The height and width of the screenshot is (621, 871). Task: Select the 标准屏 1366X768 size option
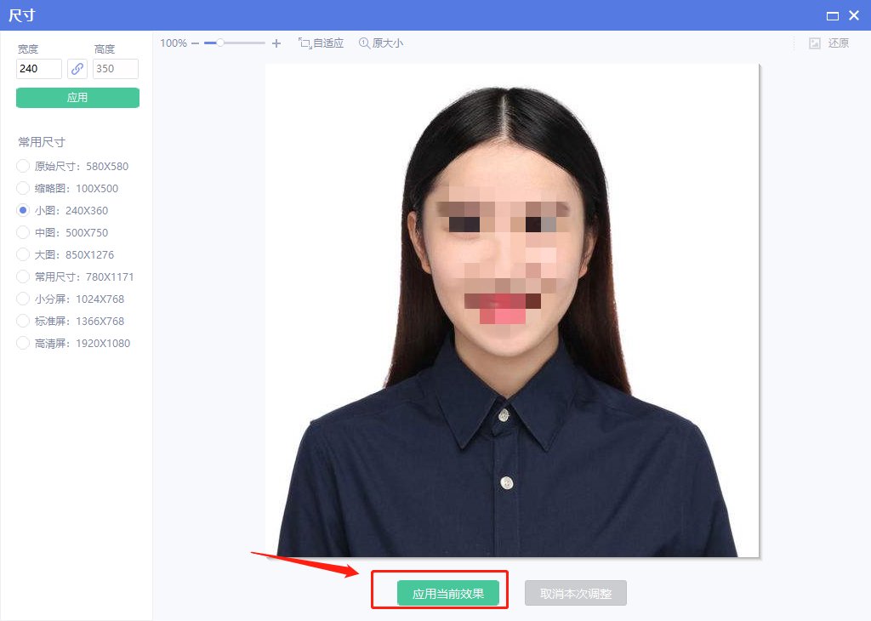point(23,321)
